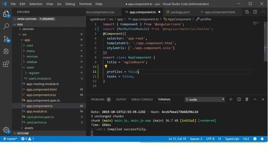Open the Go menu
This screenshot has width=268, height=150.
pyautogui.click(x=59, y=4)
